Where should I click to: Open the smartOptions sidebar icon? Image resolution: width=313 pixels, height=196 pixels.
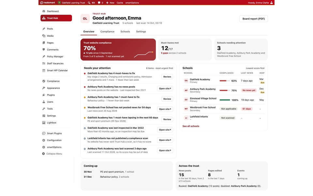(44, 147)
